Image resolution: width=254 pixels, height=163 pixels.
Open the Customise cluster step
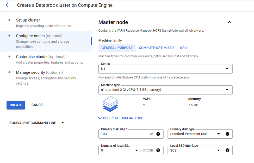46,59
